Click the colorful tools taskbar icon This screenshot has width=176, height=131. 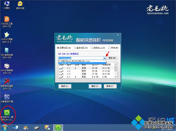[47, 128]
